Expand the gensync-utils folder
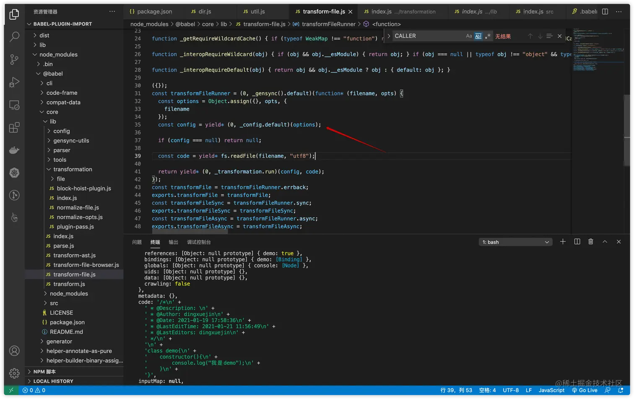Image resolution: width=634 pixels, height=399 pixels. (x=74, y=141)
